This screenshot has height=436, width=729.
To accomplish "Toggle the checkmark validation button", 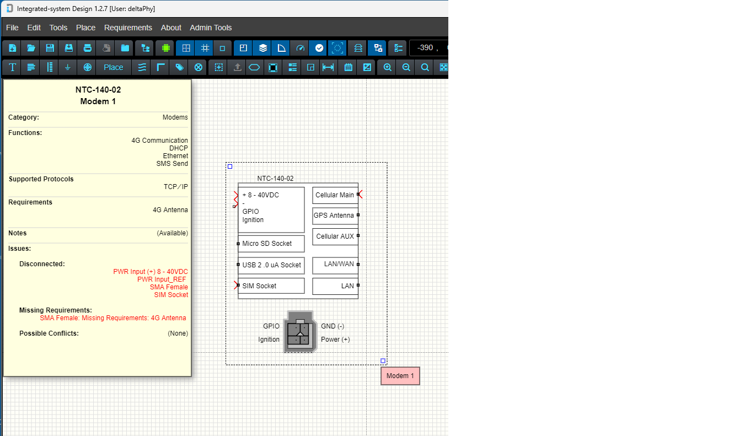I will (319, 48).
